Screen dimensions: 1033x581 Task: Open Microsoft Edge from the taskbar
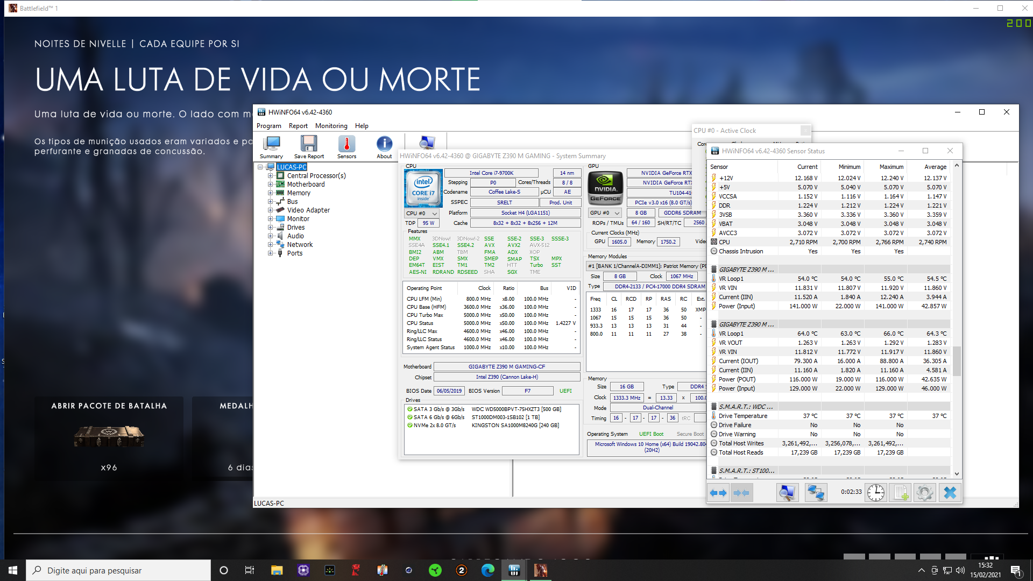[x=488, y=570]
